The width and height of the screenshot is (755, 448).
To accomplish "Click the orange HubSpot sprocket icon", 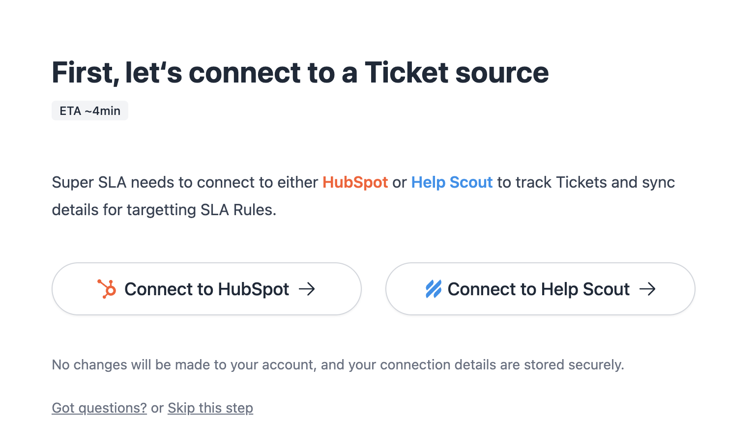I will point(107,289).
